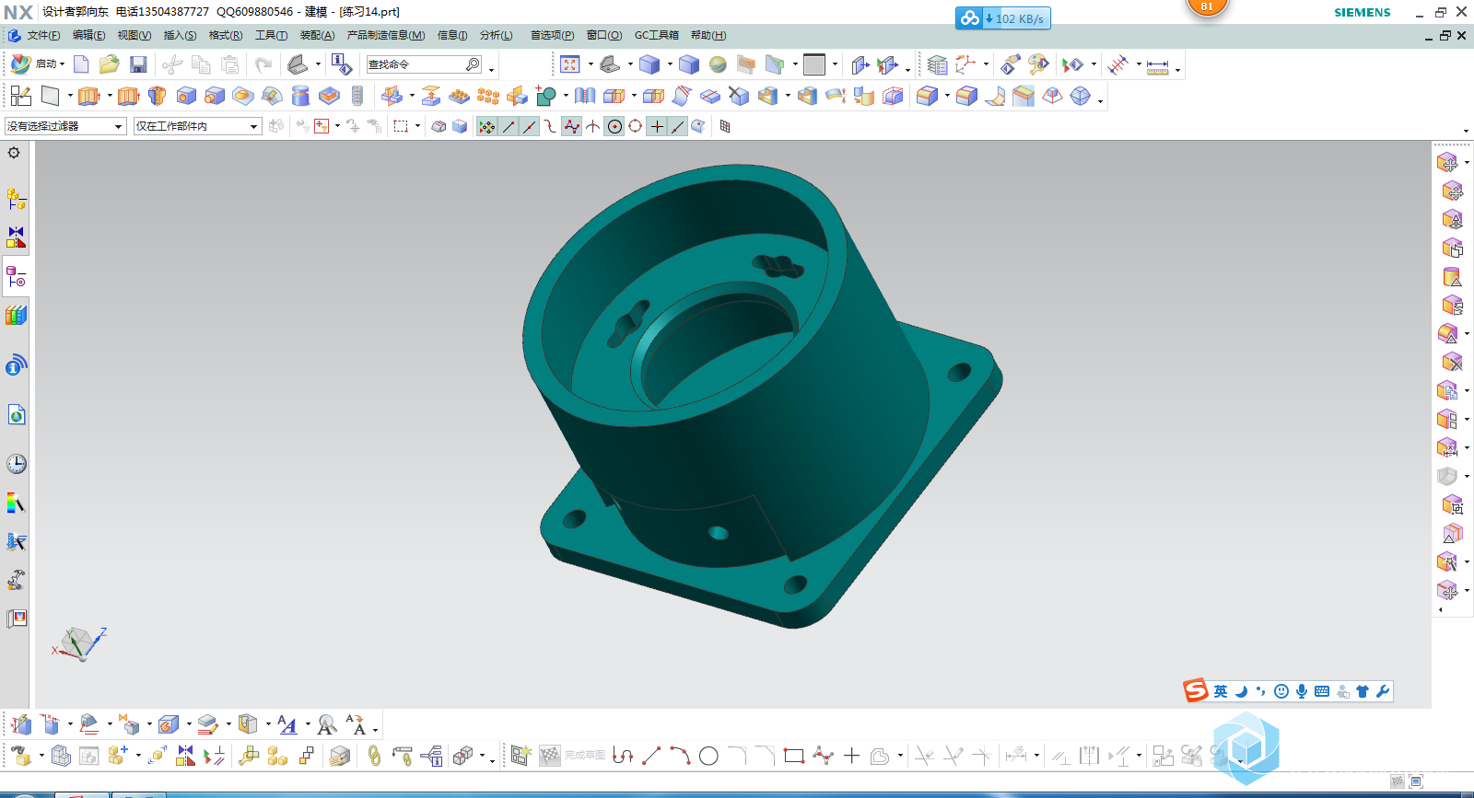Click the XYZ view triad
1474x798 pixels.
click(x=78, y=642)
